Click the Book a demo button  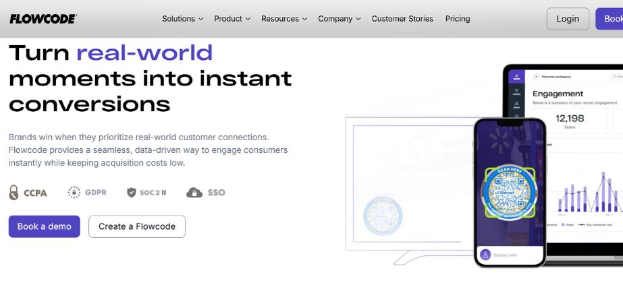tap(44, 226)
